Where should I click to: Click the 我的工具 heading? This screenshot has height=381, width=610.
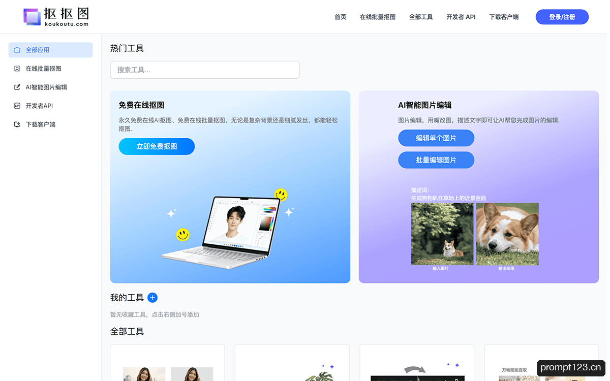(x=127, y=298)
